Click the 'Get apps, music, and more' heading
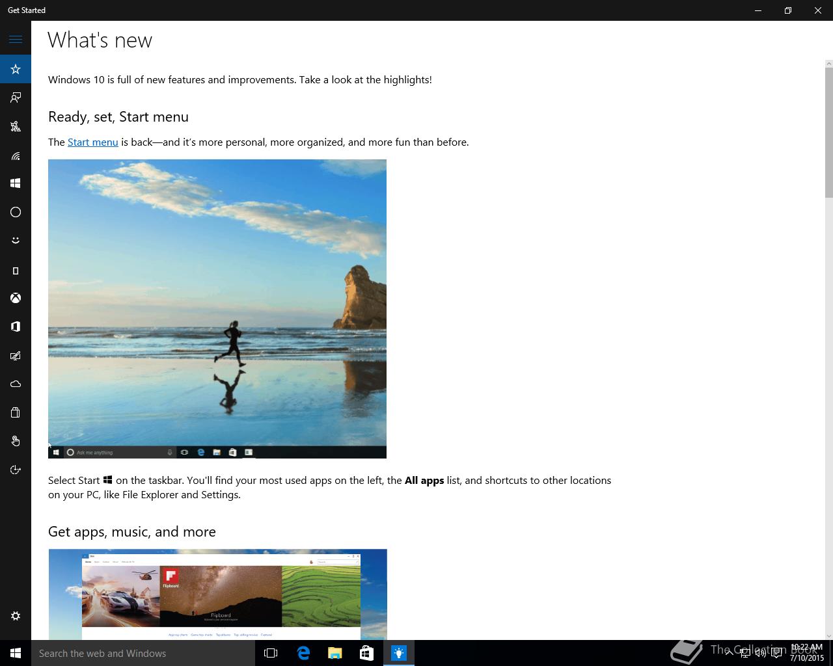The width and height of the screenshot is (833, 666). [132, 532]
